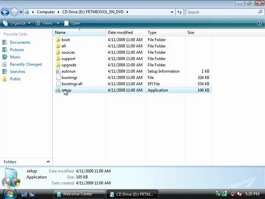Select the boot folder icon
The height and width of the screenshot is (199, 265).
coord(58,39)
